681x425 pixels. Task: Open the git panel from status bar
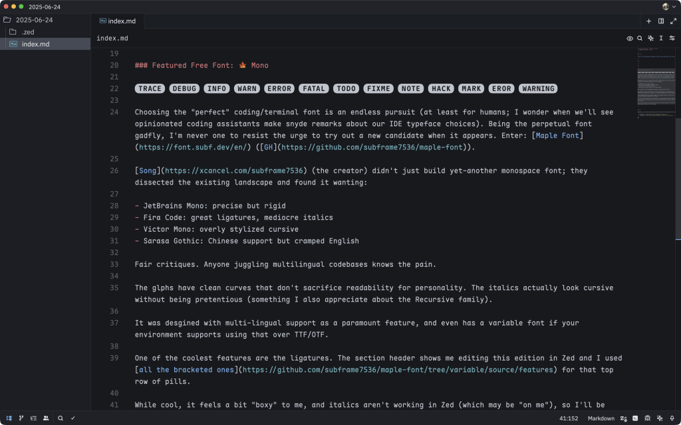[21, 418]
